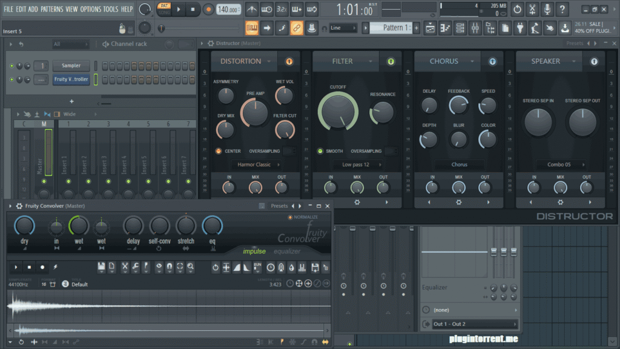Open the OPTIONS menu
The image size is (620, 349).
point(91,8)
